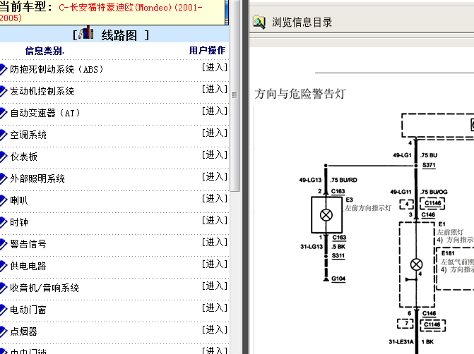Click the category list vertical scrollbar
Image resolution: width=474 pixels, height=354 pixels.
[x=235, y=95]
